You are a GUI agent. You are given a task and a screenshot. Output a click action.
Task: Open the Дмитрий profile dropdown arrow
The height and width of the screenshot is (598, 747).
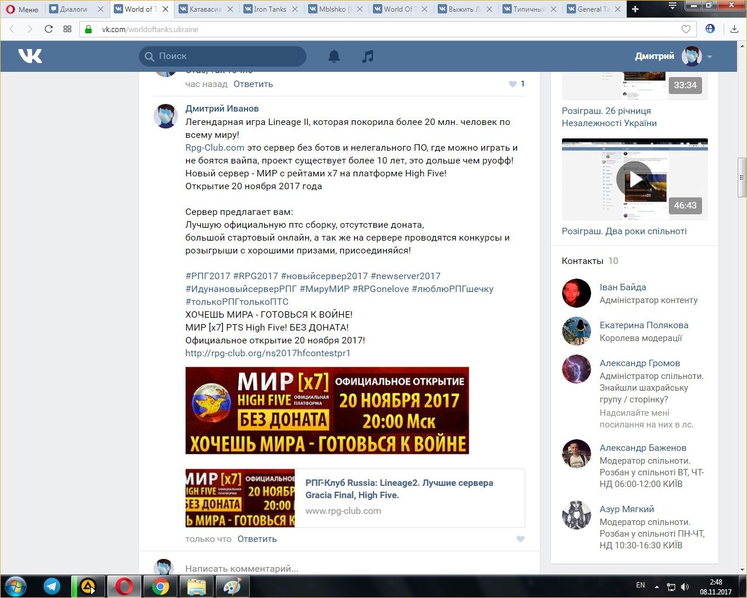point(710,57)
